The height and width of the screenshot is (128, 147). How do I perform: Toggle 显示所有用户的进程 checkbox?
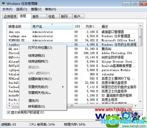(x=8, y=112)
